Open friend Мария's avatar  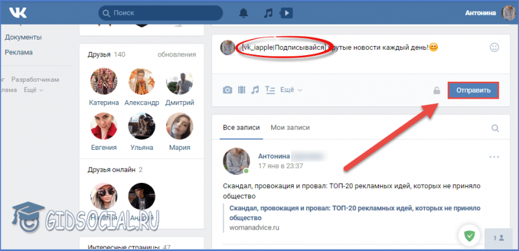click(x=180, y=126)
